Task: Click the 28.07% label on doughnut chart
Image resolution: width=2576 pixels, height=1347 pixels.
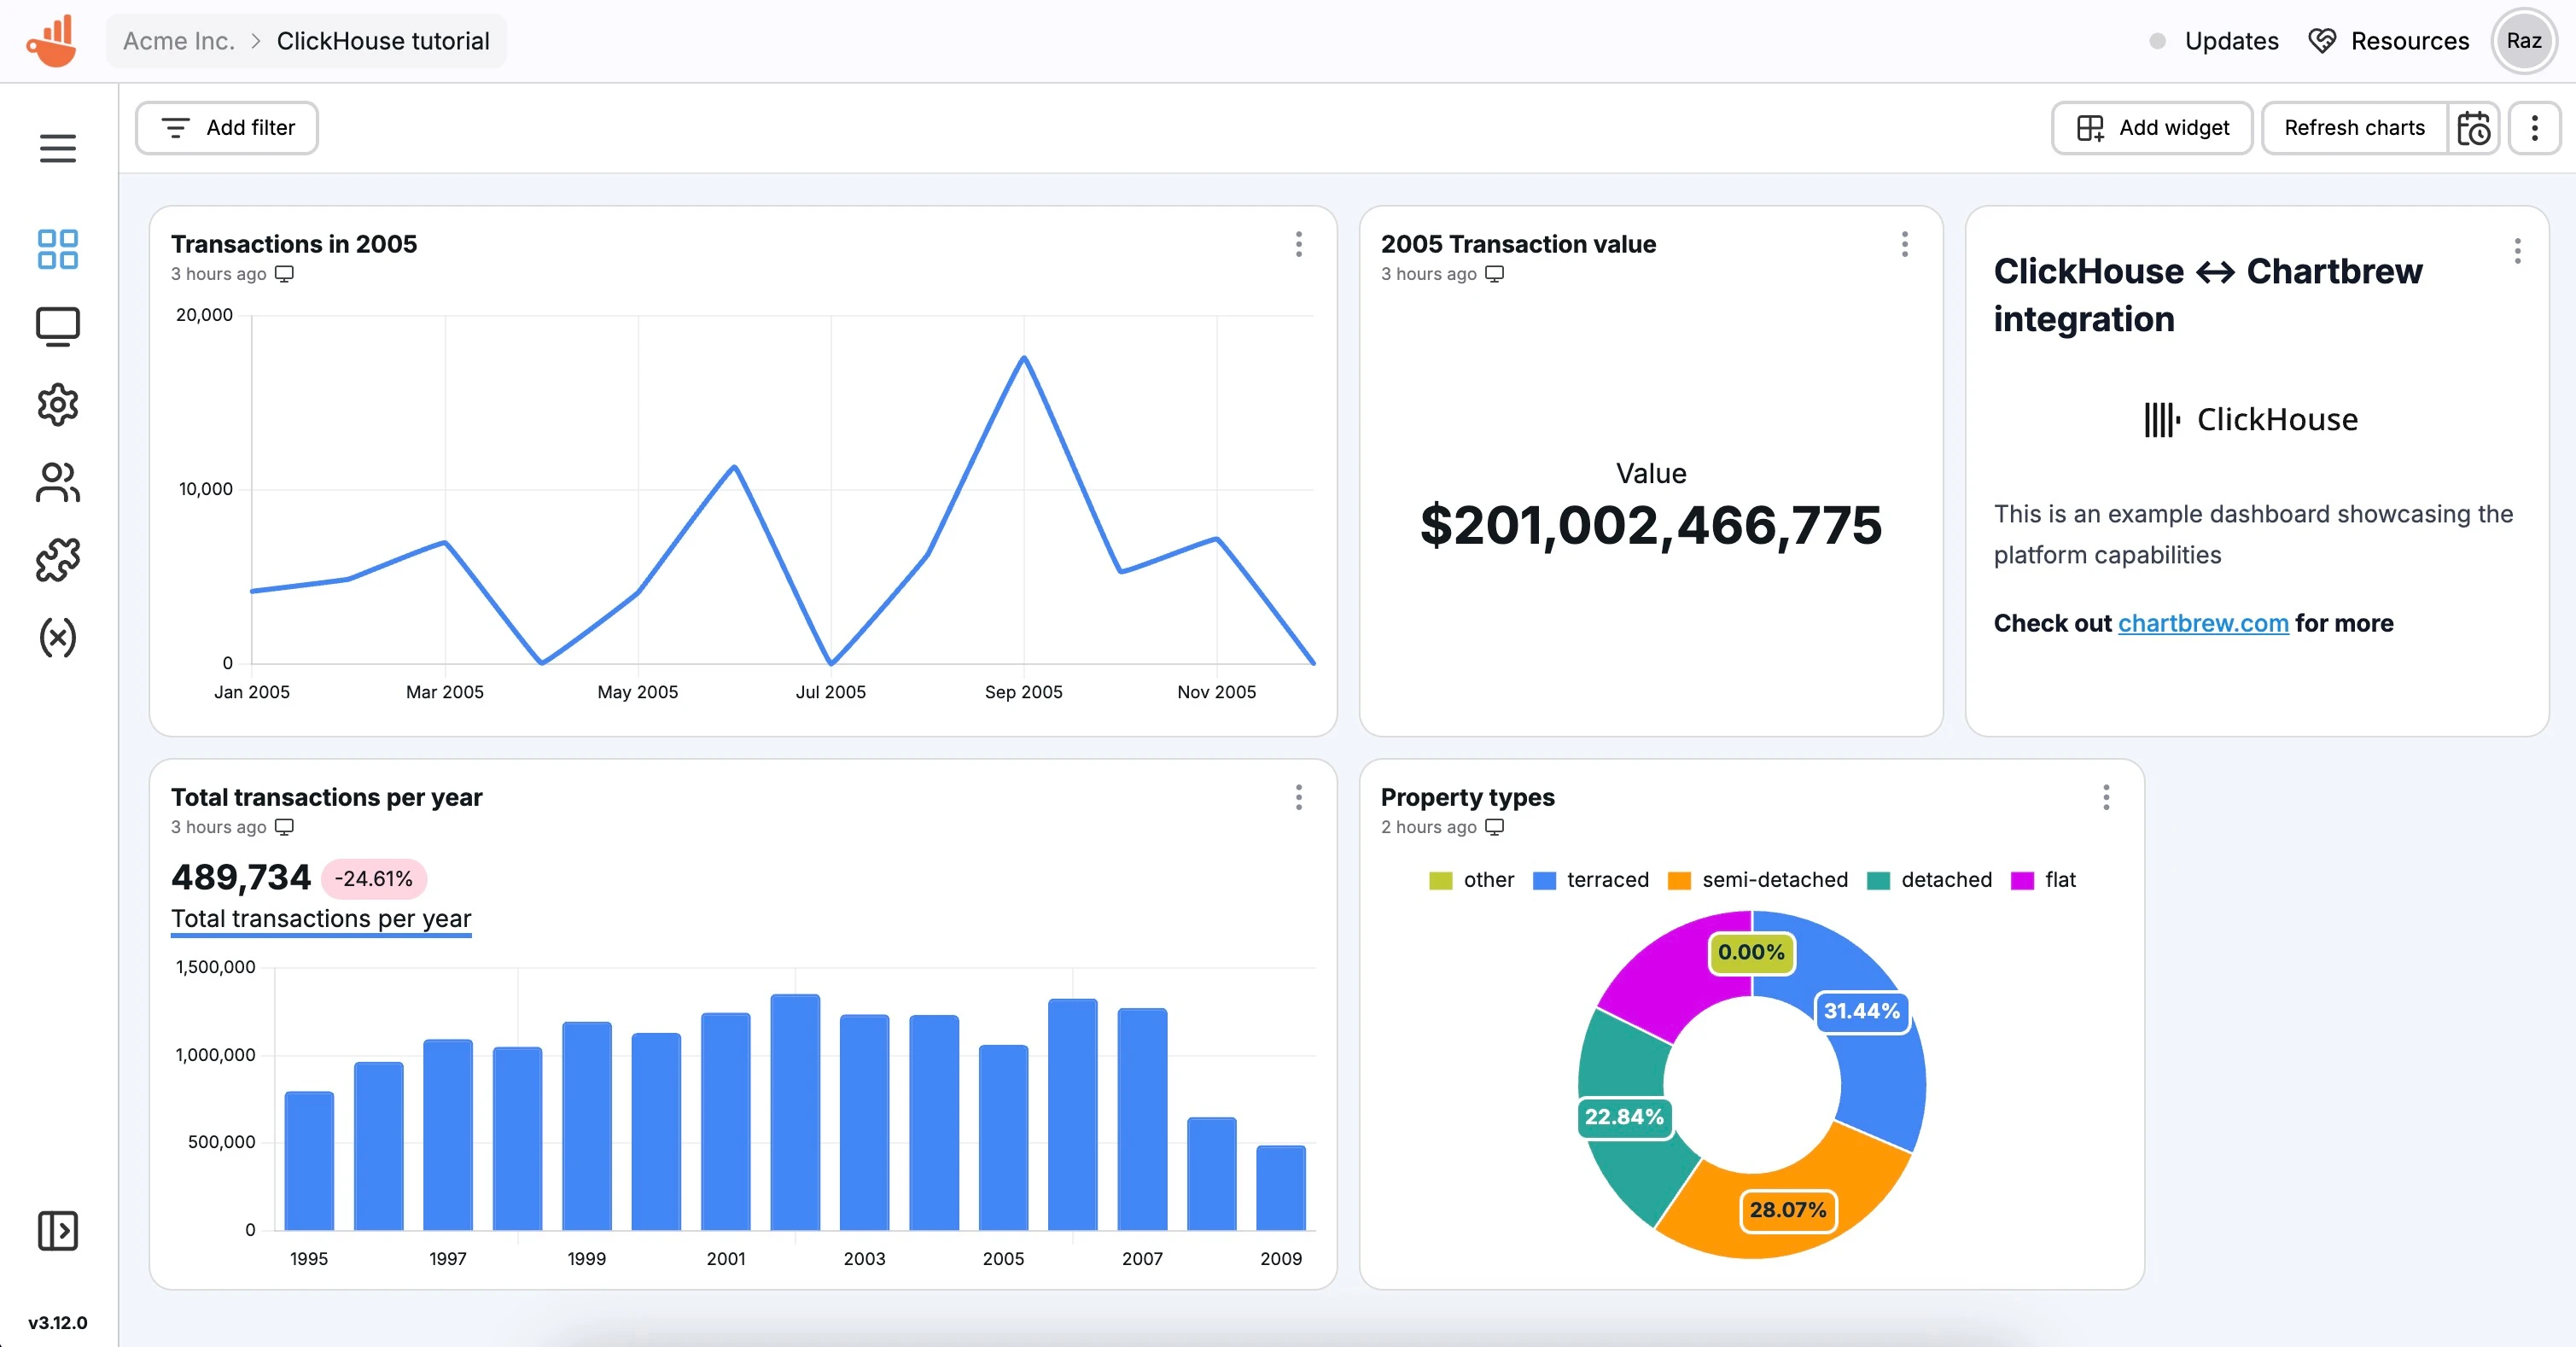Action: (x=1787, y=1210)
